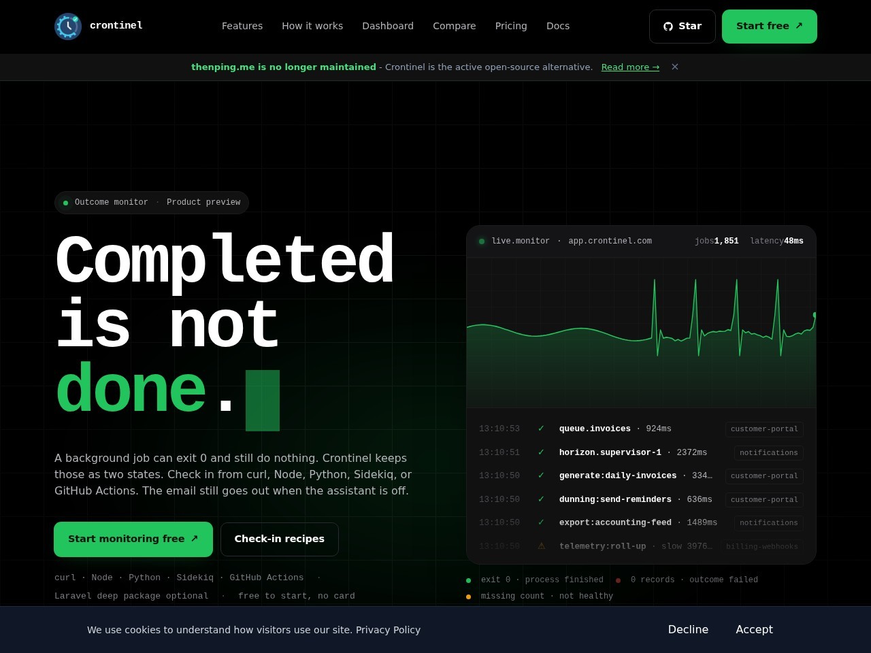Click the live latency chart
The image size is (871, 653).
[641, 333]
